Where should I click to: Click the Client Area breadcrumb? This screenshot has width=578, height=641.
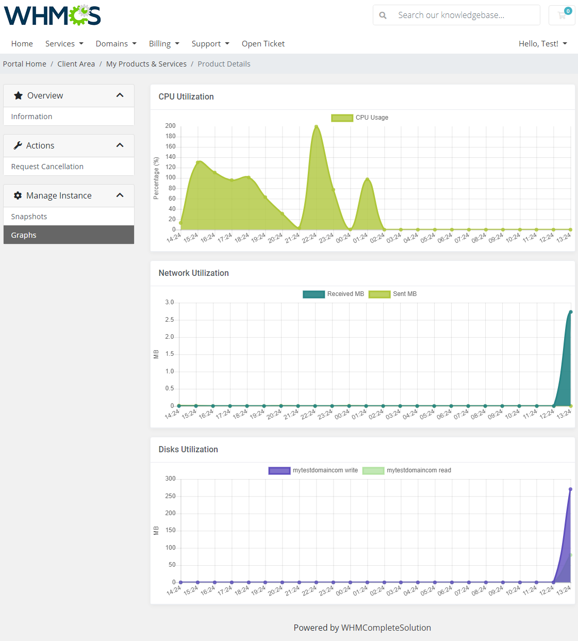click(x=76, y=64)
